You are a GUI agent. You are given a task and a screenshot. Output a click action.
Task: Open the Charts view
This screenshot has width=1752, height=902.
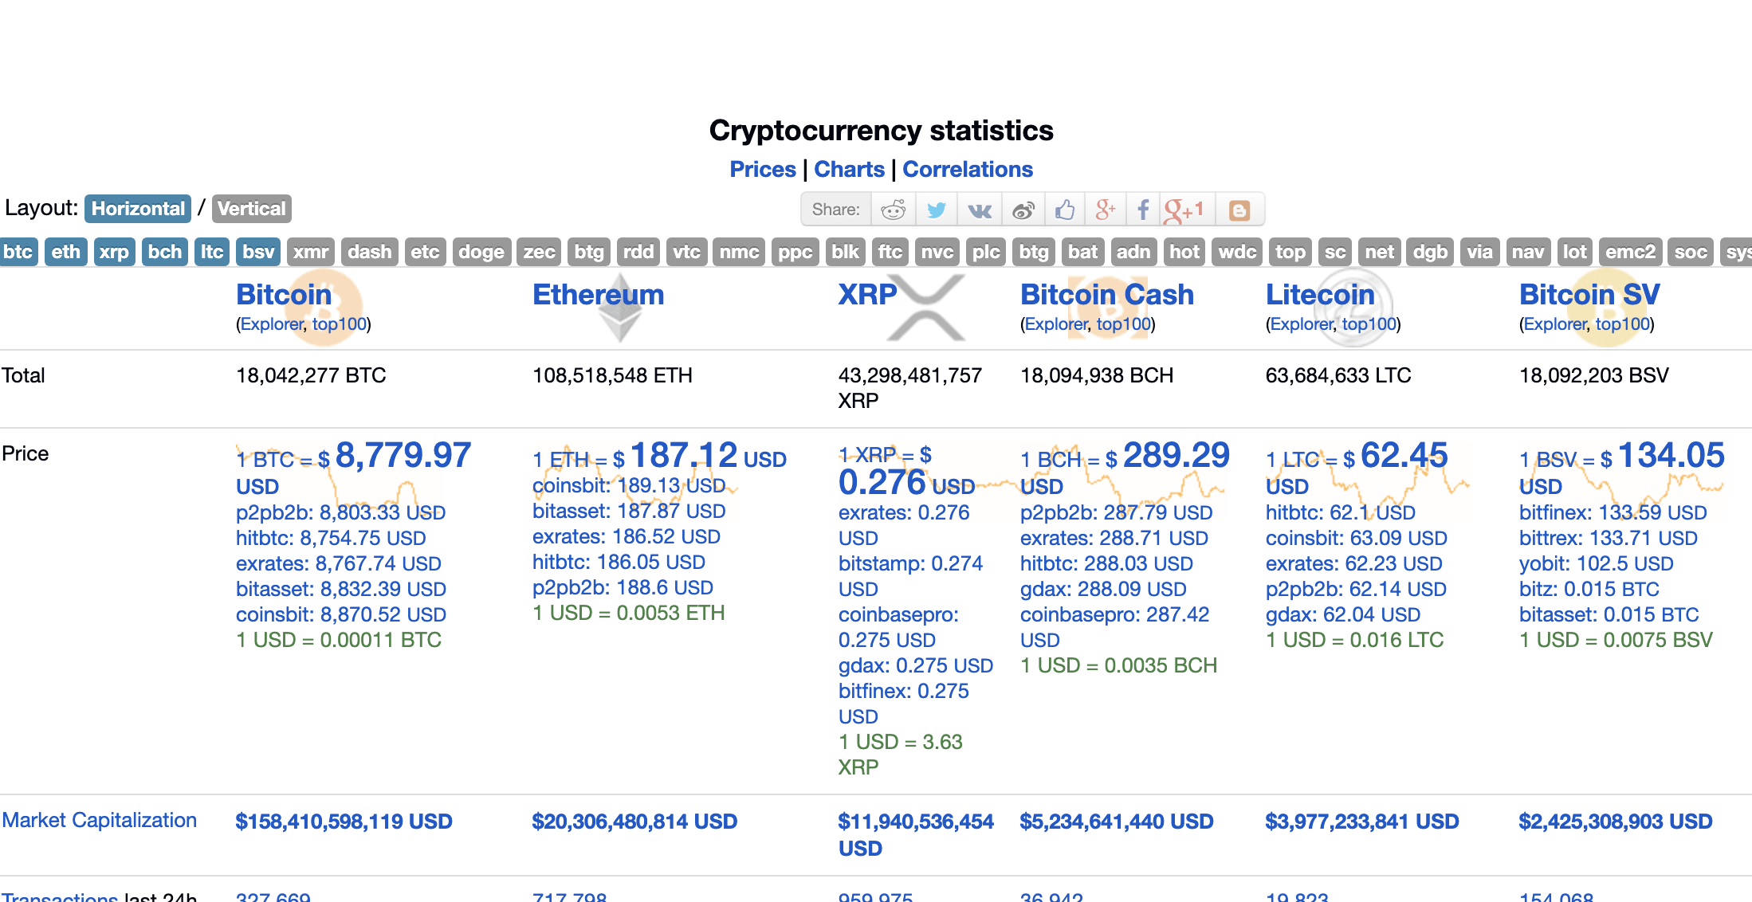(x=848, y=168)
